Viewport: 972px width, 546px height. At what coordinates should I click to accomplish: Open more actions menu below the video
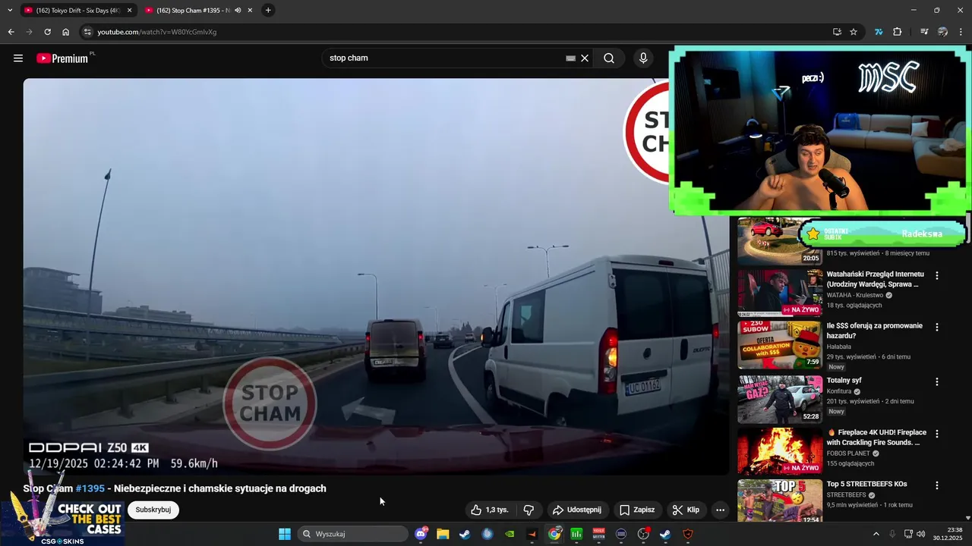(x=720, y=510)
